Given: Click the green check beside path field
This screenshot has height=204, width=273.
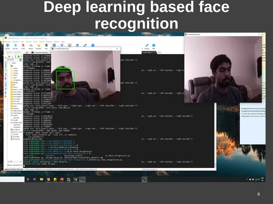Looking at the screenshot, I should pyautogui.click(x=20, y=60).
